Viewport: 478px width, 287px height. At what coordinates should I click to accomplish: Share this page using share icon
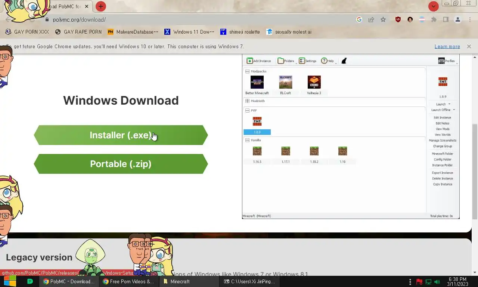tap(371, 19)
